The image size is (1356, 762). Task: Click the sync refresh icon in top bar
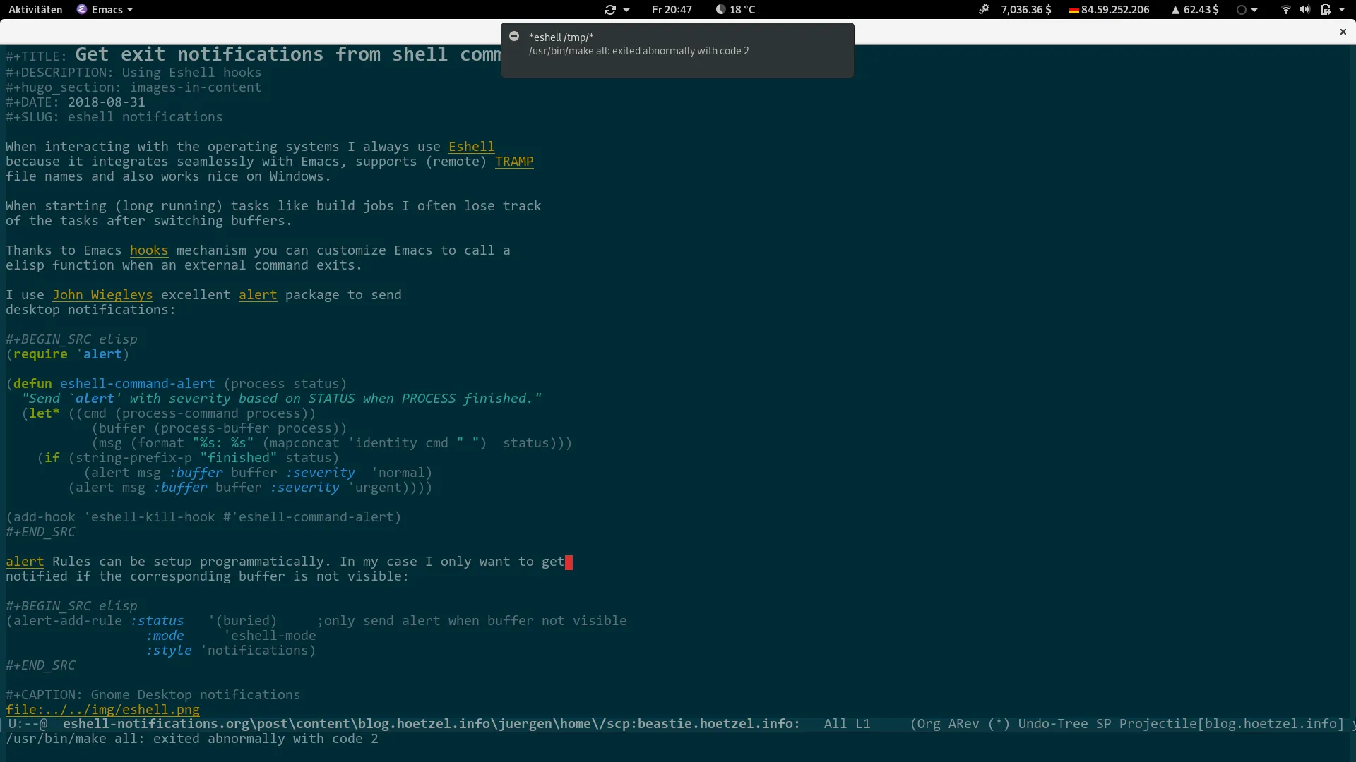[609, 10]
